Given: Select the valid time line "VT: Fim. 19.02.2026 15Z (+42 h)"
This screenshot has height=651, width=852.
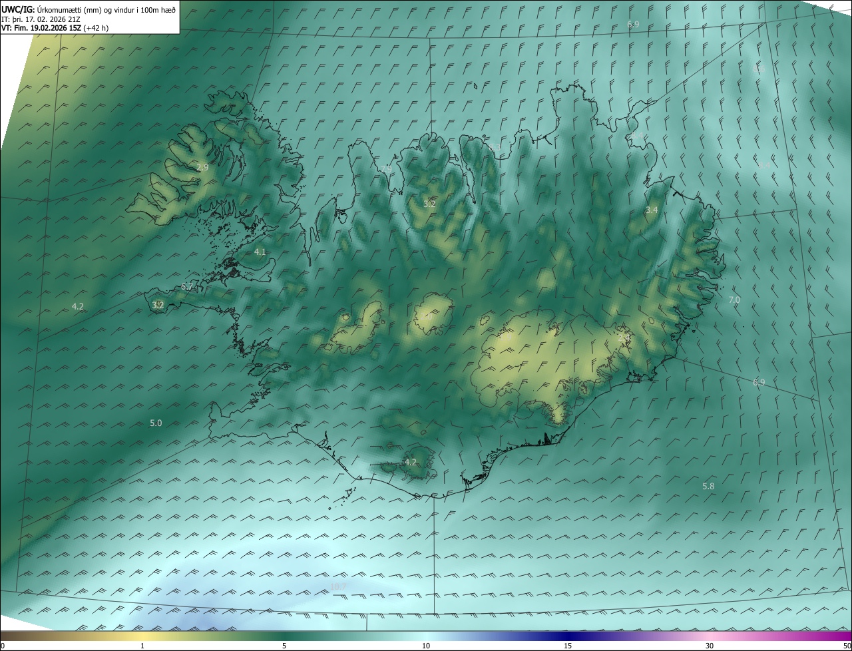Looking at the screenshot, I should click(x=55, y=28).
